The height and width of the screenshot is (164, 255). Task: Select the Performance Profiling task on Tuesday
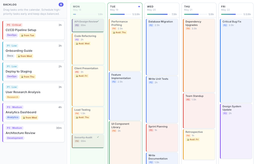point(125,45)
